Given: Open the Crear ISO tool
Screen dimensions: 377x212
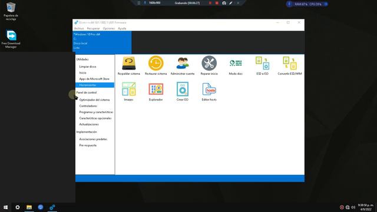Looking at the screenshot, I should [x=182, y=91].
